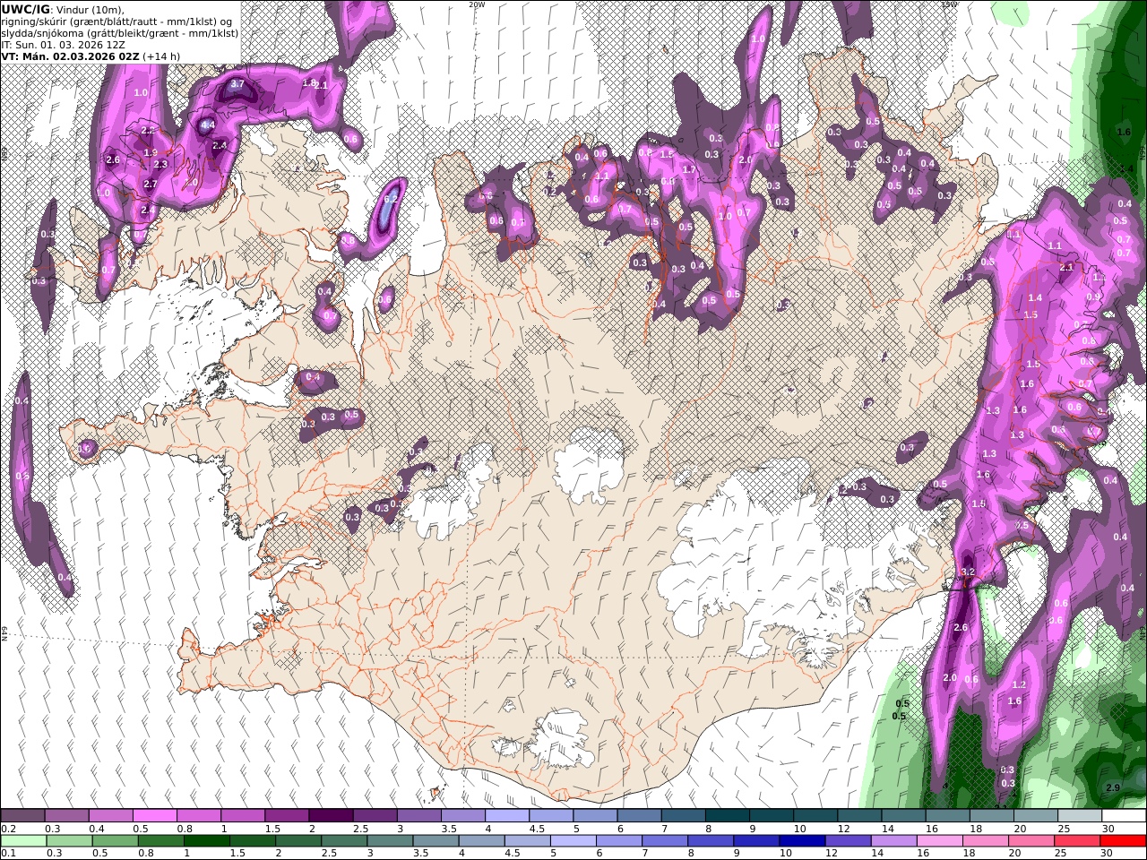Click the '20W' longitude label
The width and height of the screenshot is (1147, 860).
477,4
